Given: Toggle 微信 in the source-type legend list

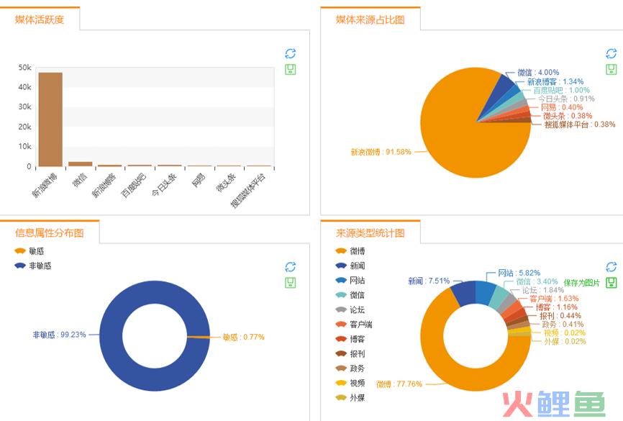Looking at the screenshot, I should (350, 295).
